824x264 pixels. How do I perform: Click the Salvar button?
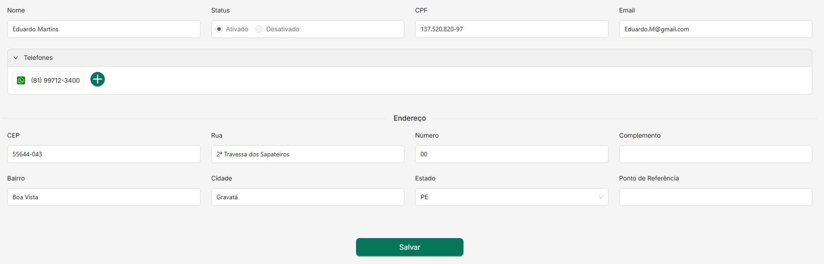pos(409,247)
